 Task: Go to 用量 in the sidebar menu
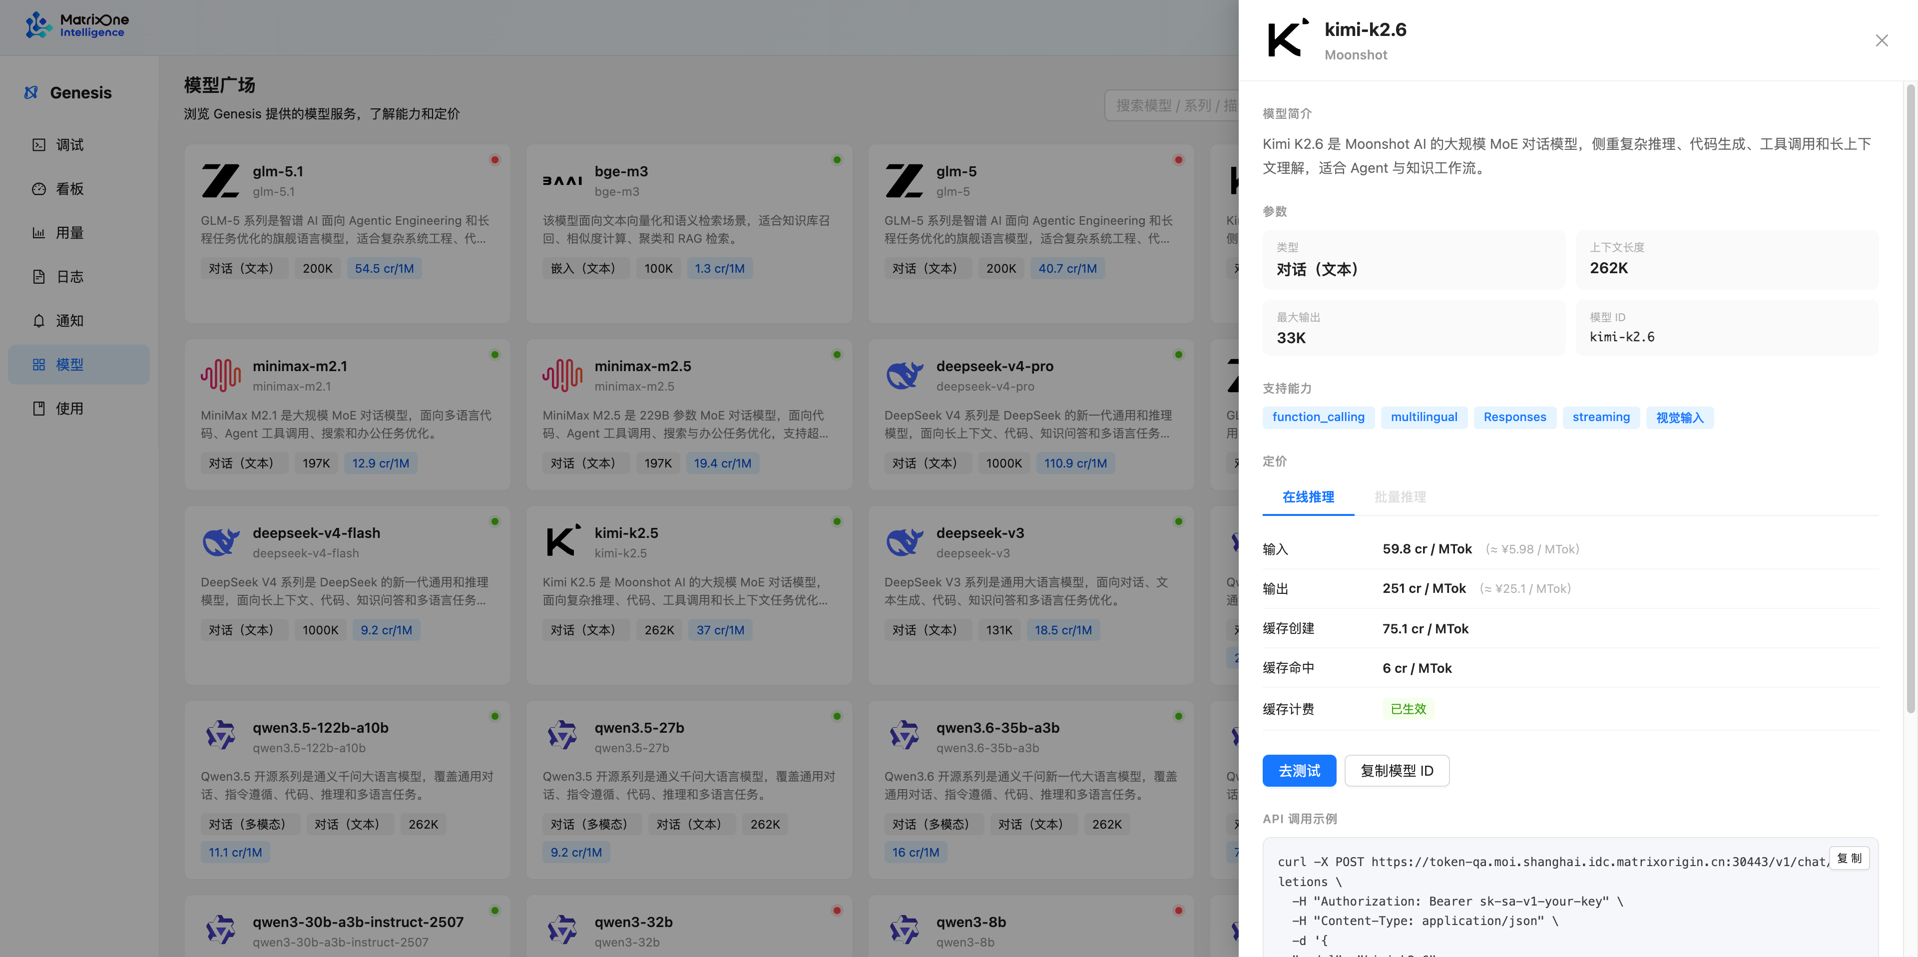pos(79,232)
